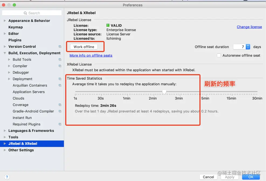The image size is (266, 181).
Task: Collapse Build, Execution, Deployment section
Action: tap(5, 53)
